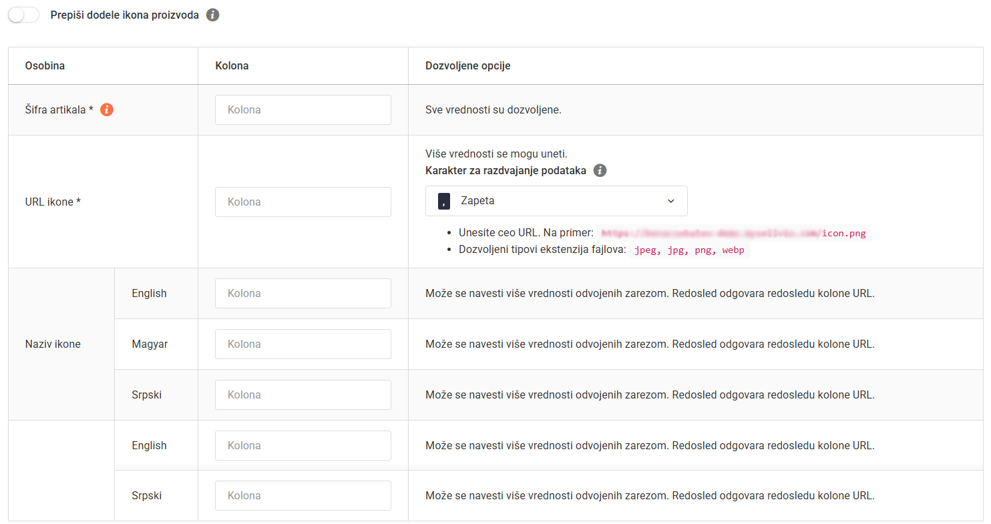The image size is (991, 524).
Task: Click the Karakter za razdvajanje podataka label
Action: tap(506, 170)
